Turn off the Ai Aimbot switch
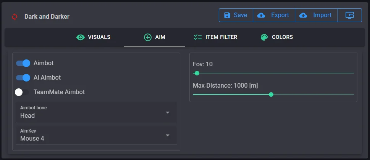This screenshot has width=370, height=160. click(23, 78)
